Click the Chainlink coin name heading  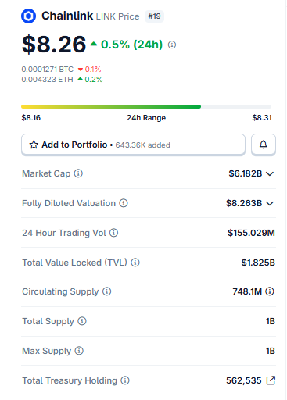(67, 16)
